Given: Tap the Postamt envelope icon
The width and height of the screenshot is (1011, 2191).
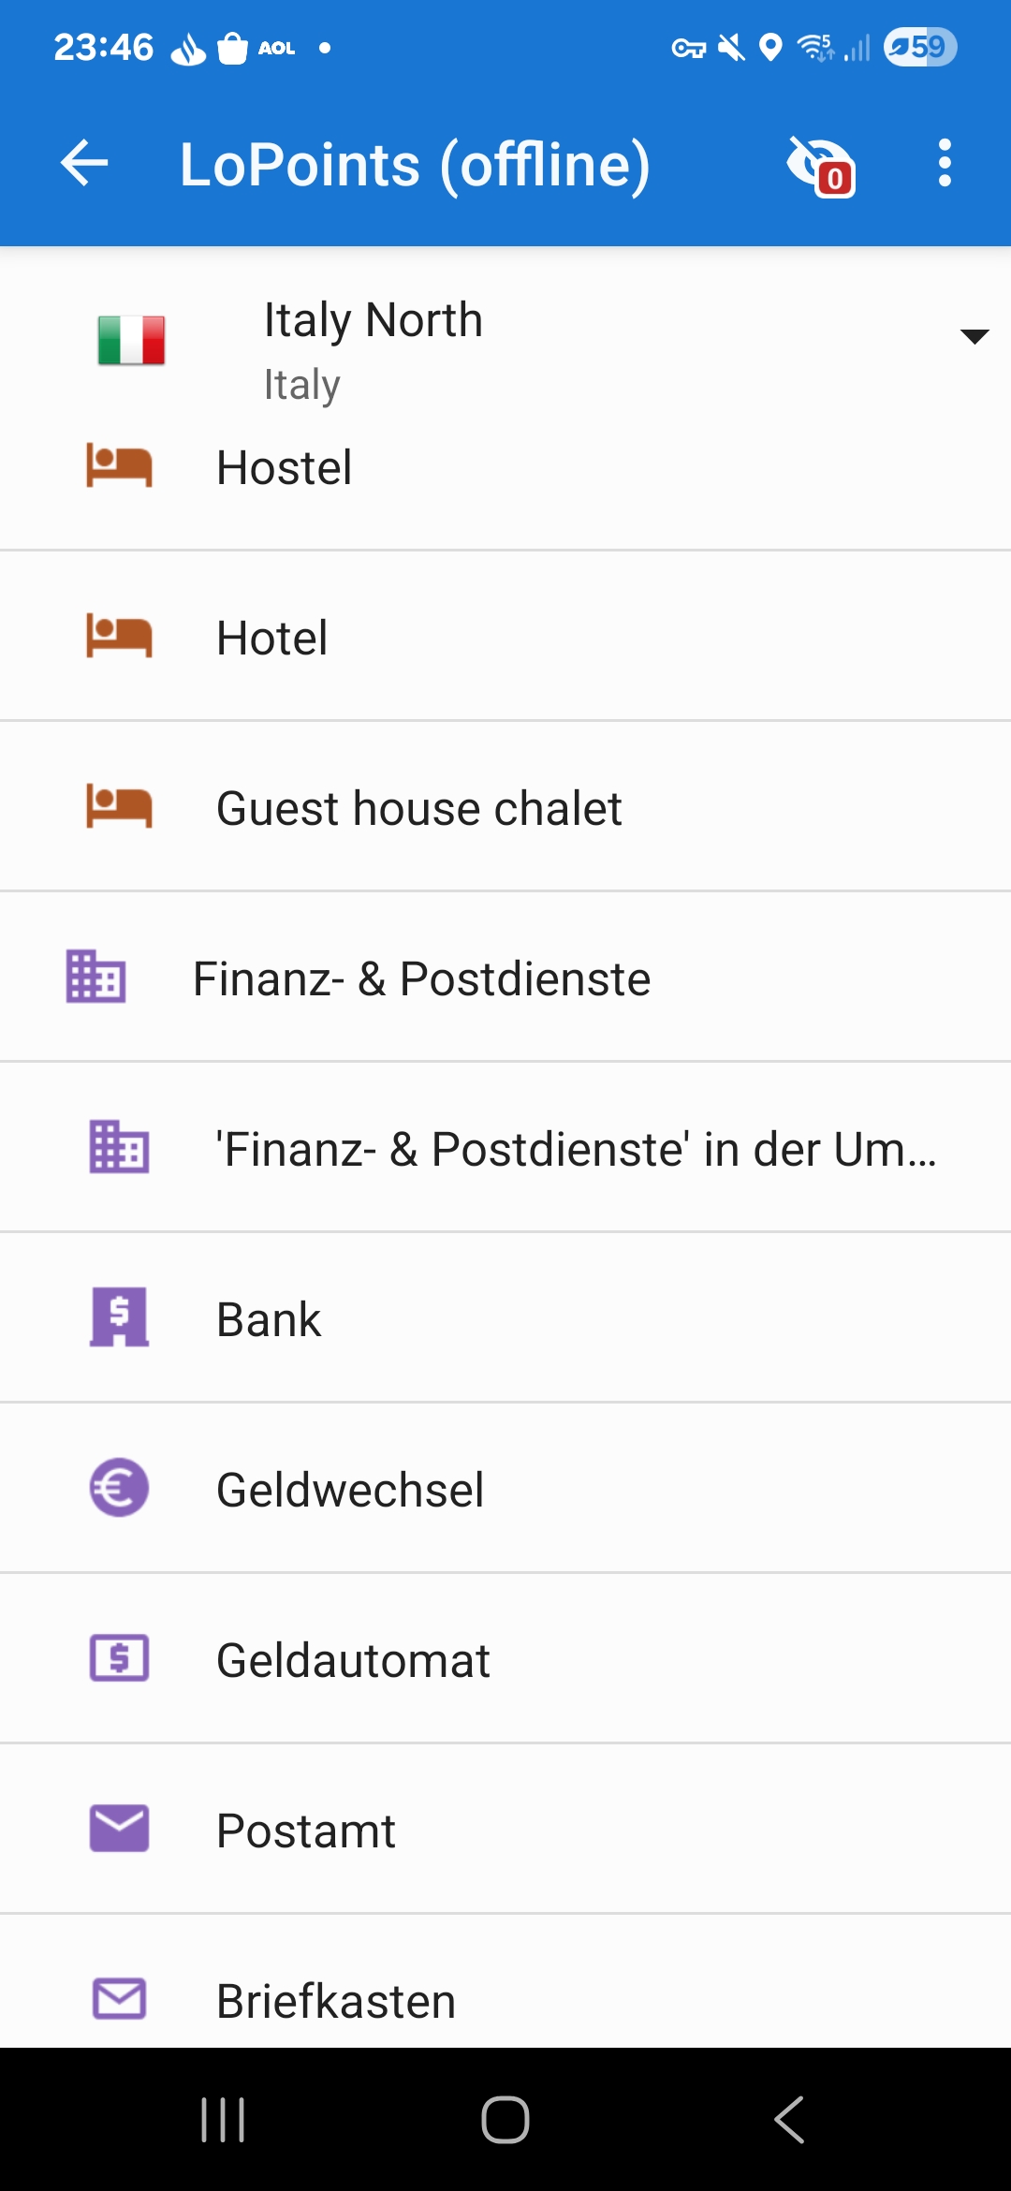Looking at the screenshot, I should coord(119,1829).
